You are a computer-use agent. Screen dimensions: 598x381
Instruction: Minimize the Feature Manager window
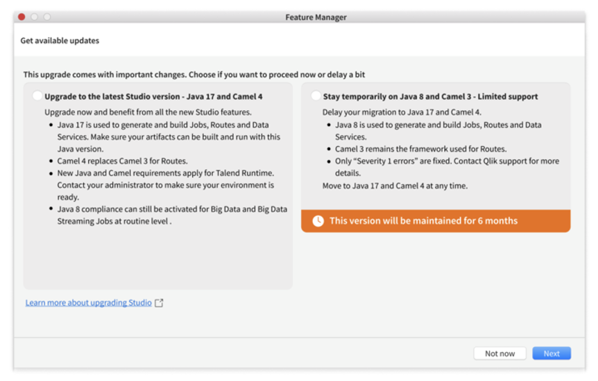coord(34,17)
